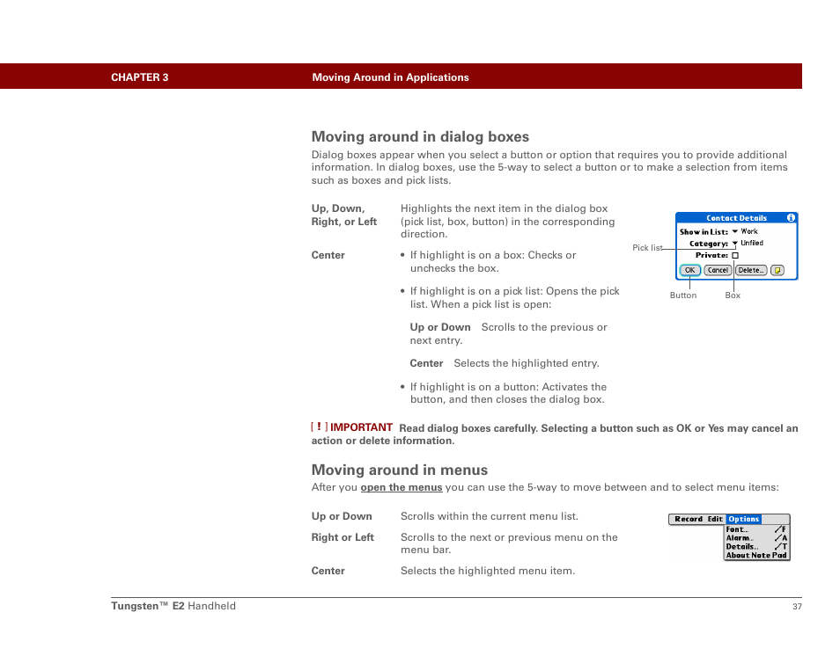Click the "Pick list" callout label
Screen dimensions: 840x649
pyautogui.click(x=647, y=248)
